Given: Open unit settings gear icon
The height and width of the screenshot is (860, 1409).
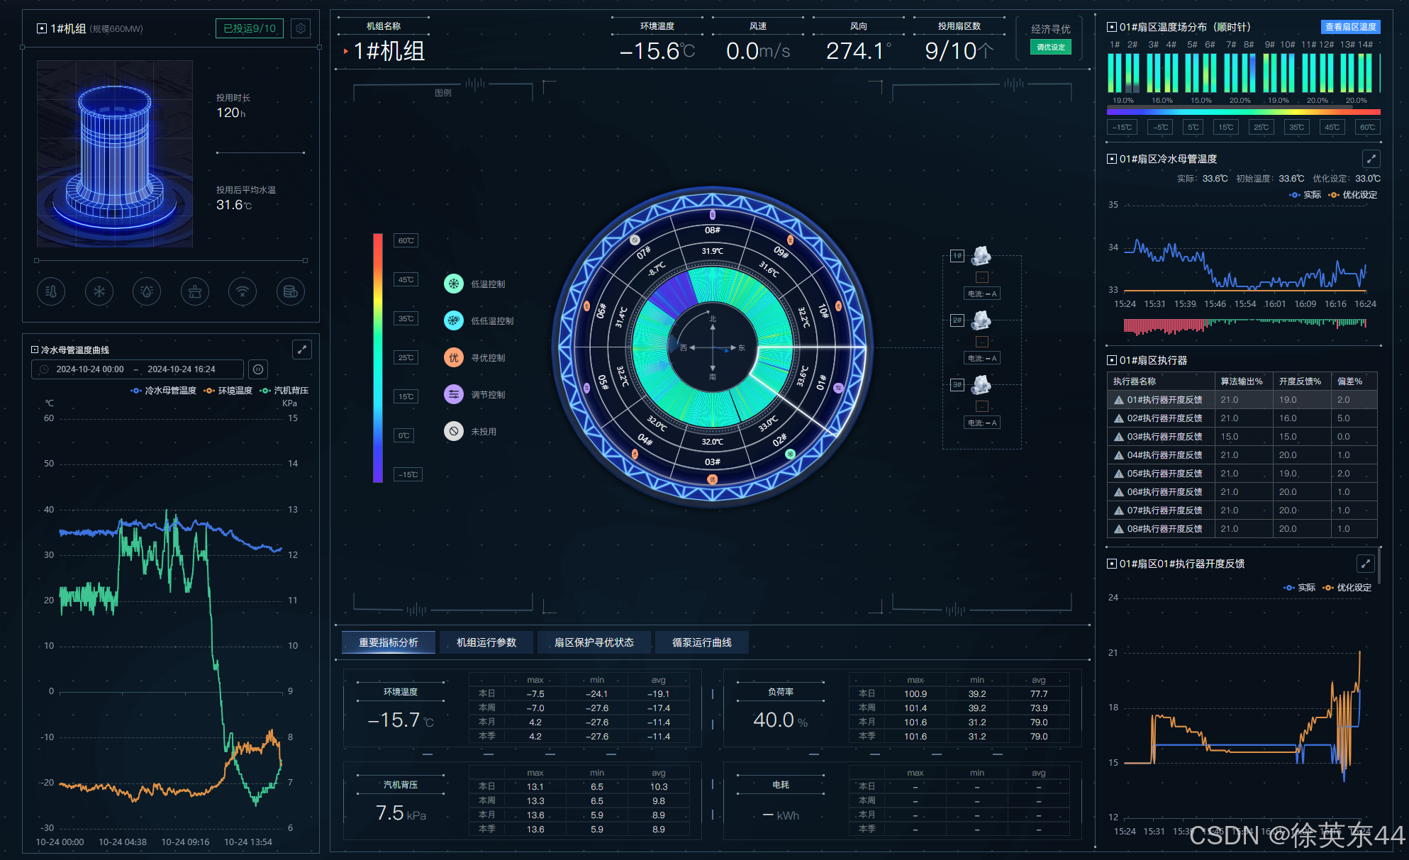Looking at the screenshot, I should (301, 28).
